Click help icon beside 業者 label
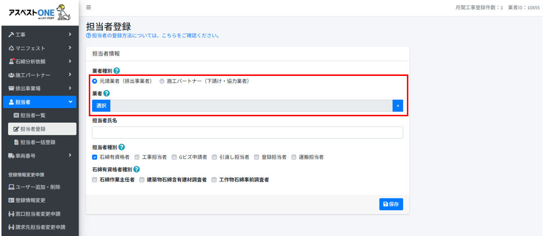 coord(106,93)
